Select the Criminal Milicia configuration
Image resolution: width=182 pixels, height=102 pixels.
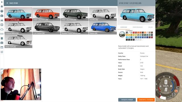(x=18, y=28)
